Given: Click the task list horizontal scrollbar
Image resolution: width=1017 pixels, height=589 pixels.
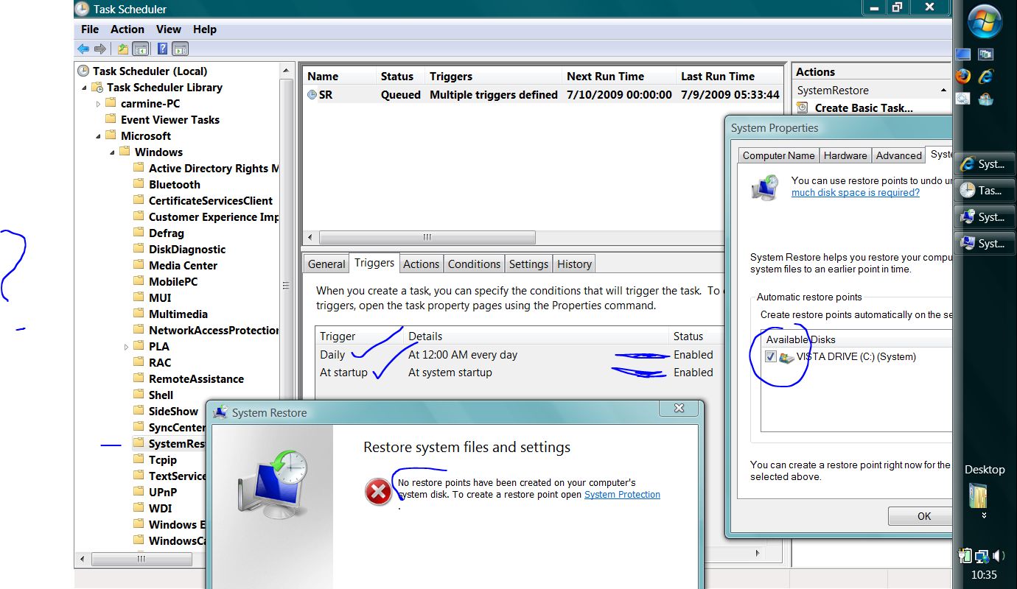Looking at the screenshot, I should [427, 237].
